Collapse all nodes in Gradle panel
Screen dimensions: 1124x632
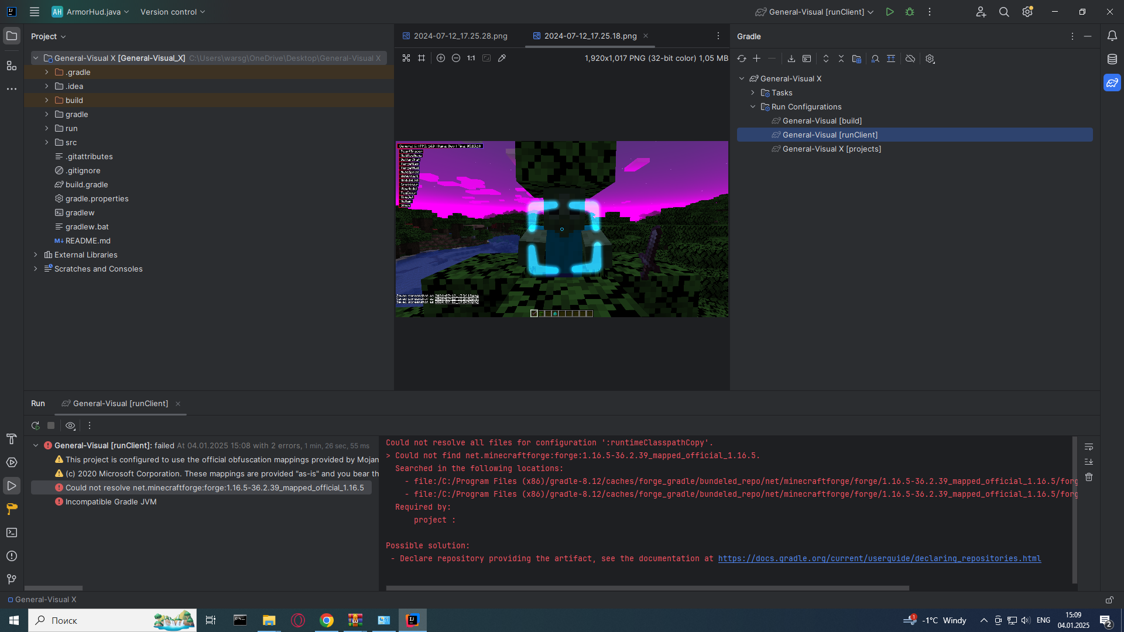(841, 59)
